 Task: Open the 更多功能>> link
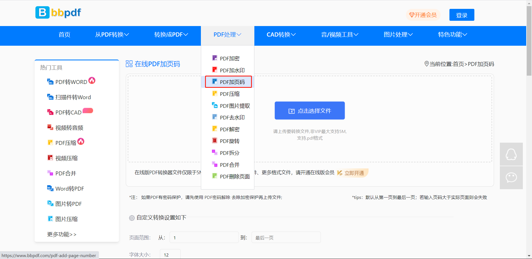tap(62, 234)
